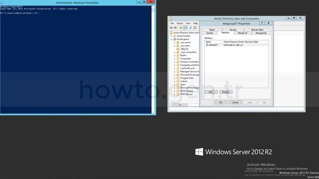319x179 pixels.
Task: Select the _test_ou tree item
Action: 184,49
